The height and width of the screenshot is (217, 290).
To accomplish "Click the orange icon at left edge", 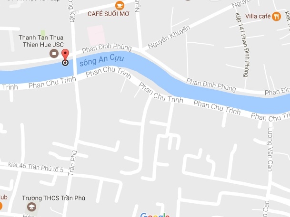I will 0,206.
